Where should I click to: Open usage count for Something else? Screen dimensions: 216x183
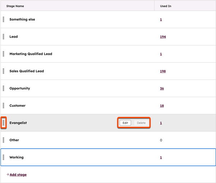[x=161, y=20]
